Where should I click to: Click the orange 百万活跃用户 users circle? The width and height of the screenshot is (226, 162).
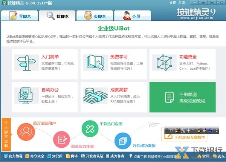[x=26, y=132]
